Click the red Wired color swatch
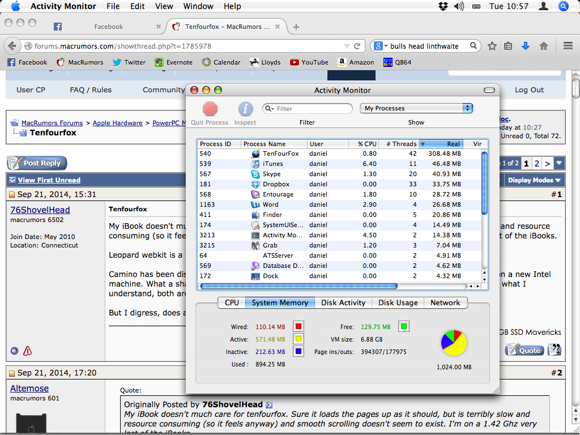The height and width of the screenshot is (435, 580). click(298, 327)
